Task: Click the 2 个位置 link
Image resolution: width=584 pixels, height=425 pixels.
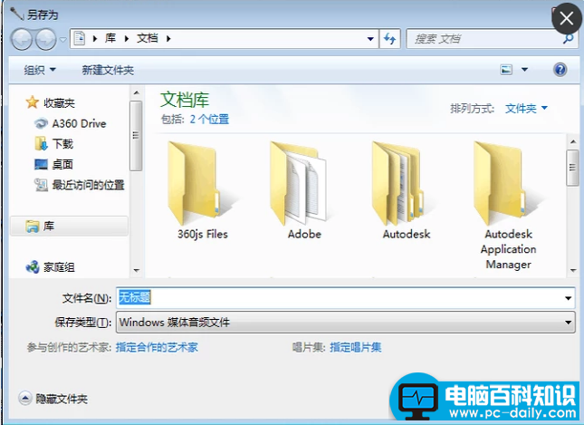Action: (x=209, y=120)
